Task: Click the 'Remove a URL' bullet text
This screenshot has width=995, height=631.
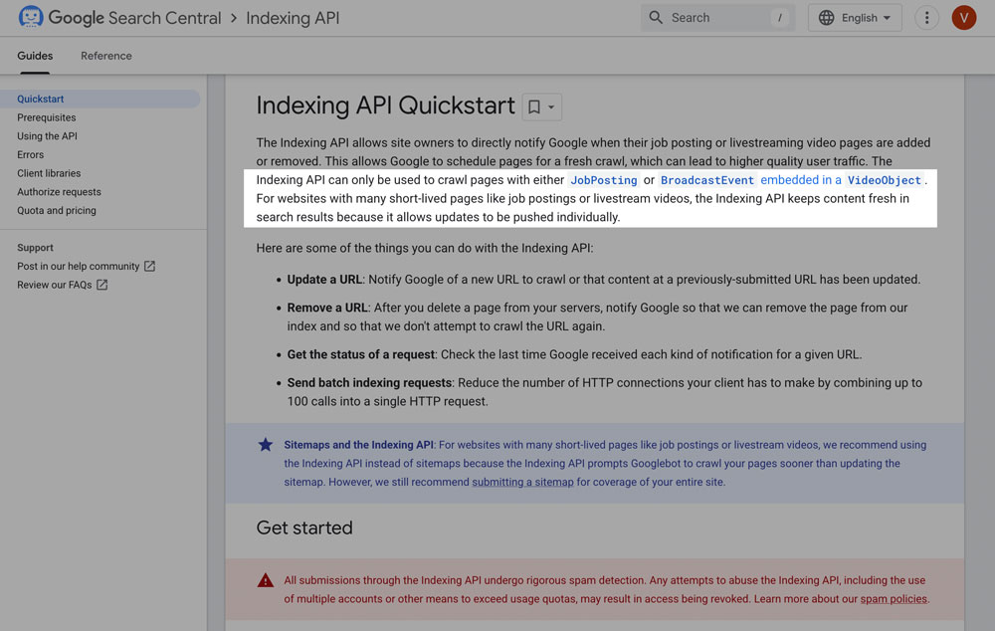Action: tap(327, 308)
